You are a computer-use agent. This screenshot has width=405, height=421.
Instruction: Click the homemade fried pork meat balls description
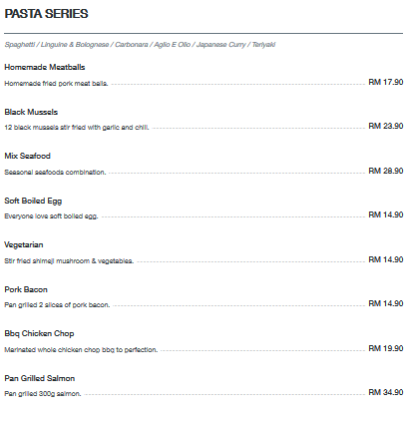56,84
